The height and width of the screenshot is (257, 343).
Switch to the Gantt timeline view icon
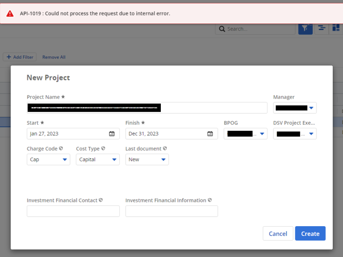pyautogui.click(x=322, y=28)
